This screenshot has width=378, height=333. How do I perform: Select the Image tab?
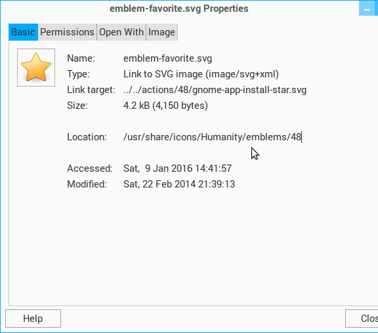pos(161,32)
